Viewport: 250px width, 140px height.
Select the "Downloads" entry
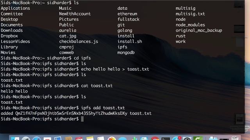(12, 30)
